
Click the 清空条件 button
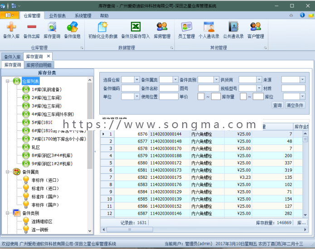pyautogui.click(x=295, y=105)
